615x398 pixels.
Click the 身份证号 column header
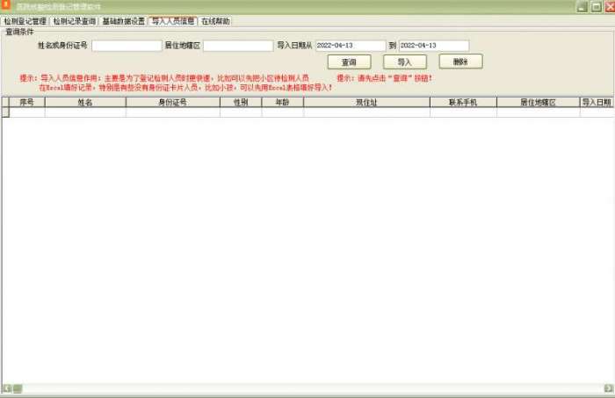[x=173, y=102]
